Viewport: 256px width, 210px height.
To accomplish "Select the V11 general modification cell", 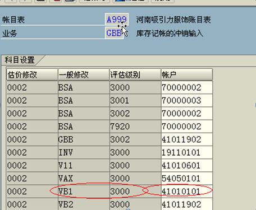I will coord(84,165).
